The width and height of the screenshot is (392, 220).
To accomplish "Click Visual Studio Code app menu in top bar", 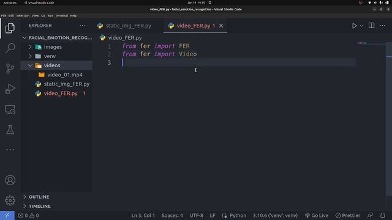I will pos(39,2).
